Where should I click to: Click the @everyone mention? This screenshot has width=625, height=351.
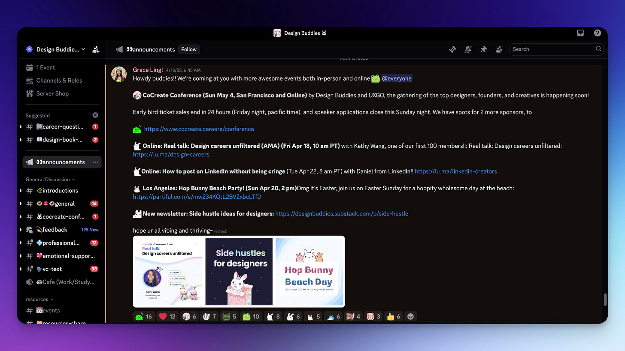tap(397, 78)
